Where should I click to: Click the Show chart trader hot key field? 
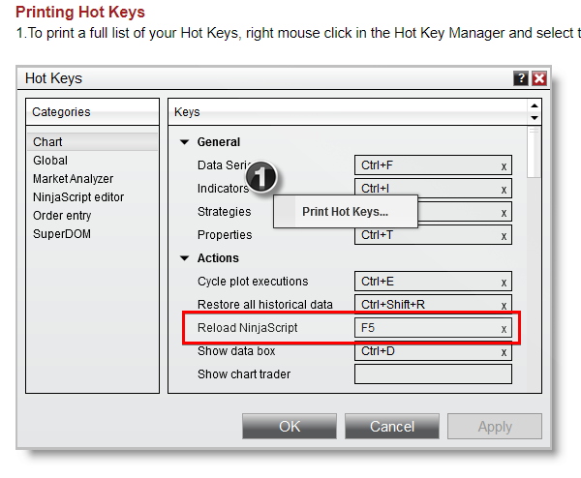click(432, 374)
